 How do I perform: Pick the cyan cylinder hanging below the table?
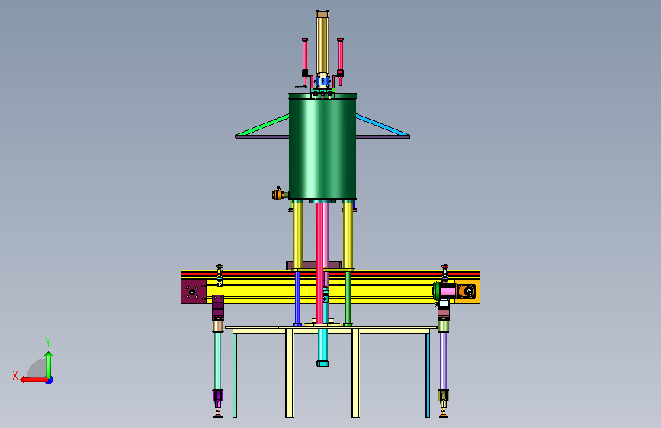322,348
